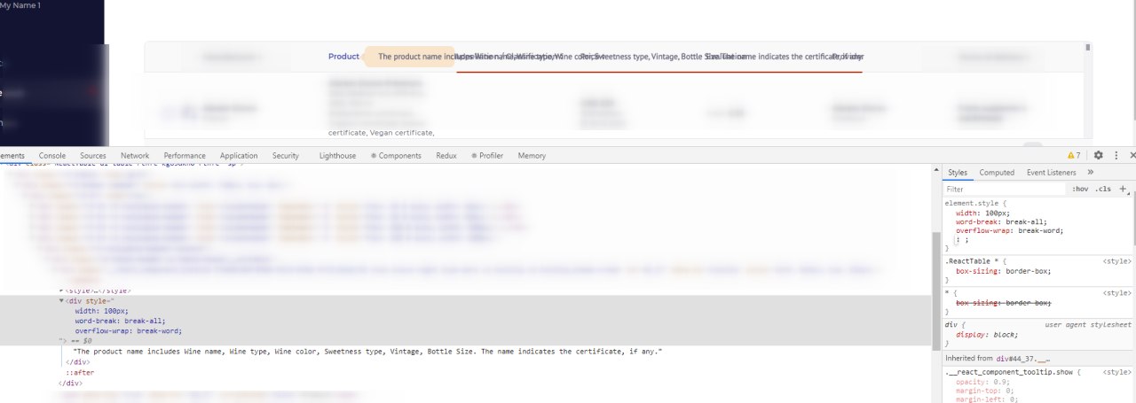Open DevTools three-dot customize menu

[x=1116, y=155]
